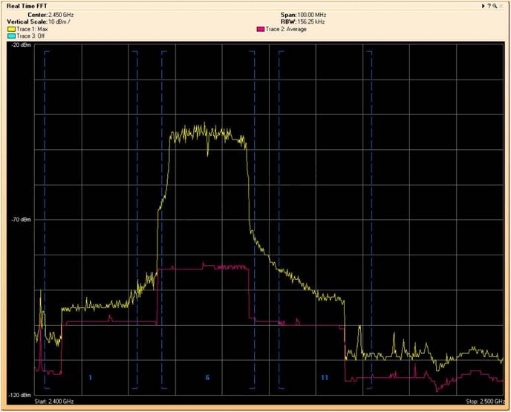The height and width of the screenshot is (412, 511).
Task: Click the -70 dBm axis label
Action: pos(22,220)
